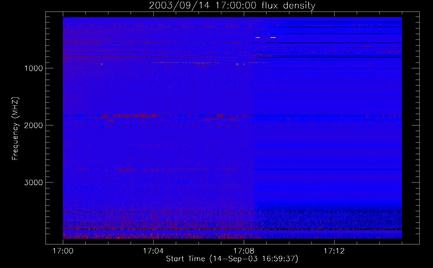This screenshot has height=268, width=433.
Task: Click the left yellow burst marker in spectrogram
Action: [258, 38]
